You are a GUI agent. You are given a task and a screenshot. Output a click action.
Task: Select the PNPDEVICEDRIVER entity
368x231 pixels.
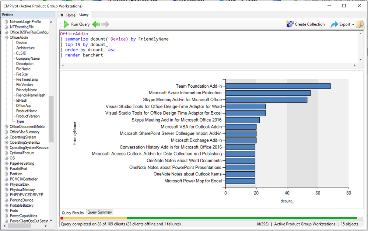pos(27,195)
